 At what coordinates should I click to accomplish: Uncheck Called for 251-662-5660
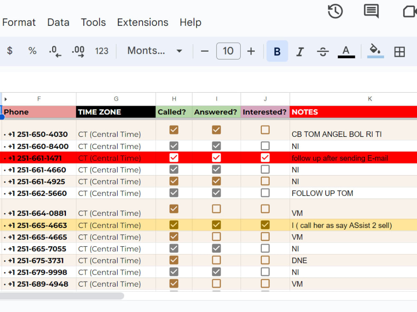pos(174,193)
